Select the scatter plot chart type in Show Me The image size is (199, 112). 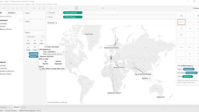181,54
